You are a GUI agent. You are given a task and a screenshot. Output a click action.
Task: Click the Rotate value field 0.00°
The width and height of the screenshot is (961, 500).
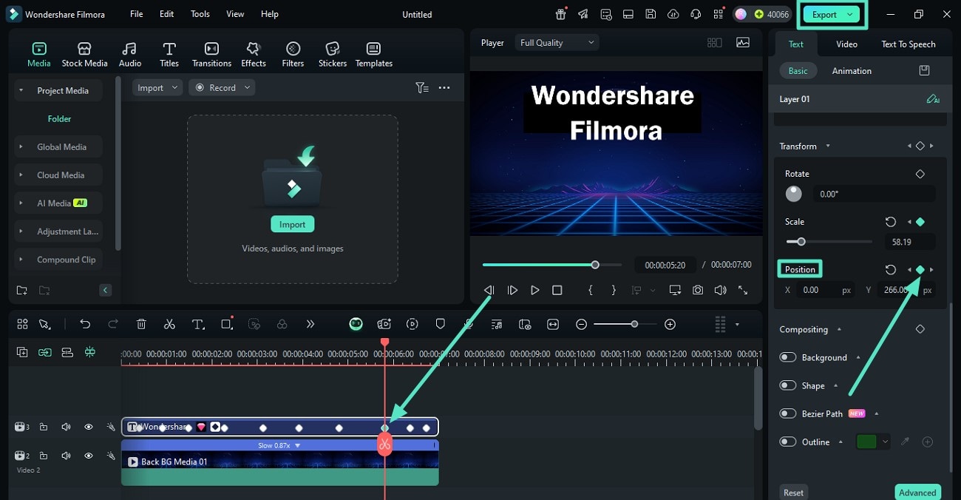pos(874,194)
